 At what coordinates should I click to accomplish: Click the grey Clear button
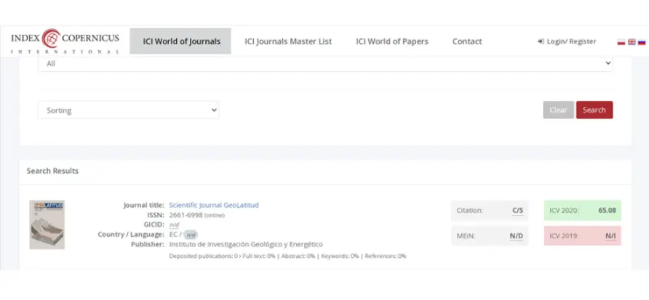(x=558, y=110)
